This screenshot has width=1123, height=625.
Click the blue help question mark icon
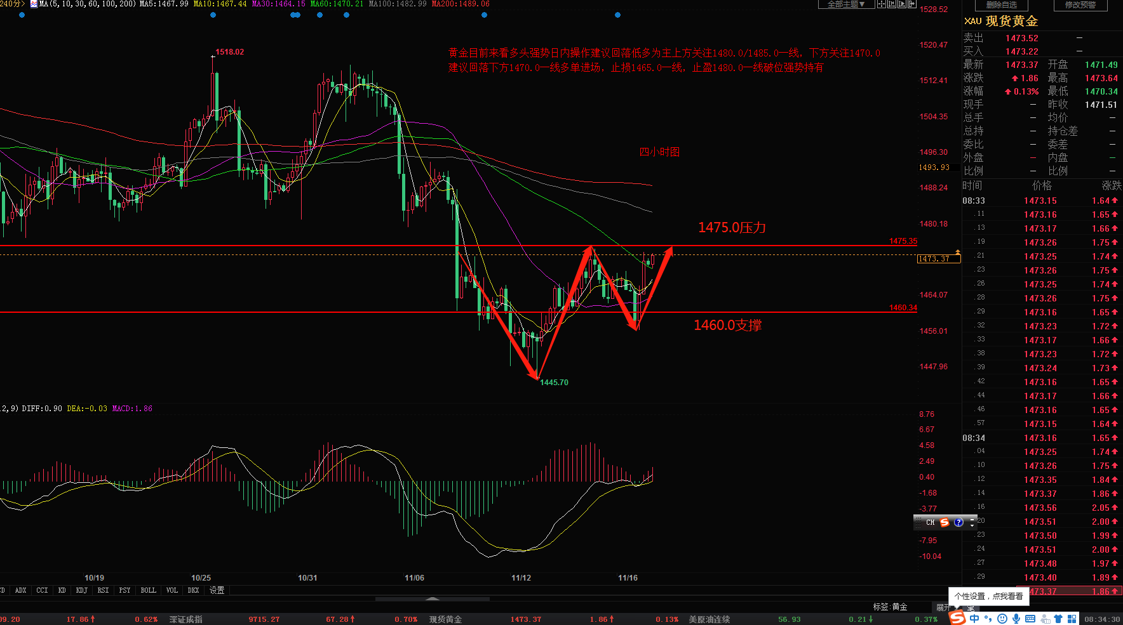coord(958,522)
